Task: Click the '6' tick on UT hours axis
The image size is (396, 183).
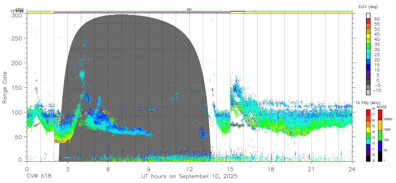Action: [x=108, y=169]
